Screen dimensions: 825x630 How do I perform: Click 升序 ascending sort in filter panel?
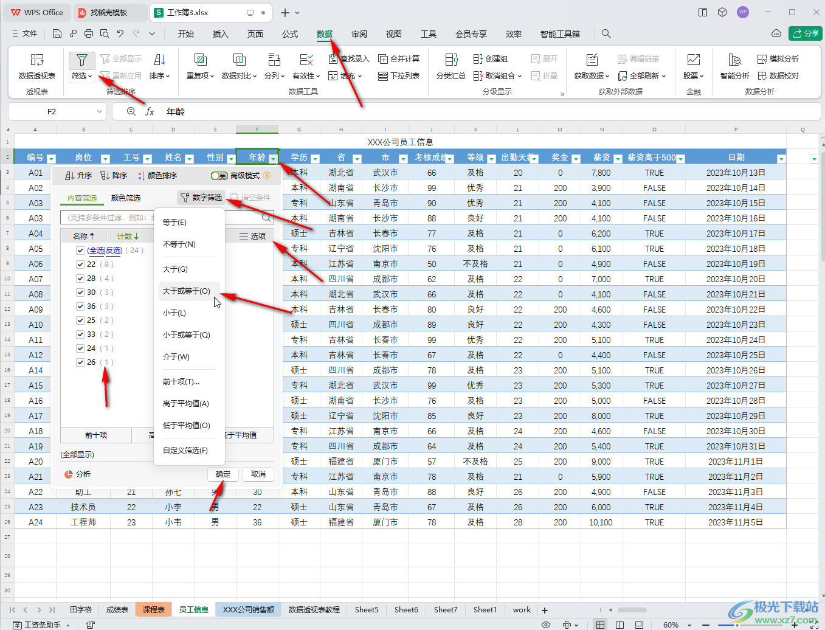pyautogui.click(x=78, y=176)
